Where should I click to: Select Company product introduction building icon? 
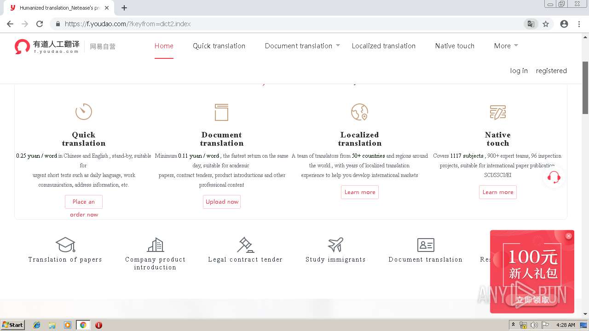[x=156, y=245]
